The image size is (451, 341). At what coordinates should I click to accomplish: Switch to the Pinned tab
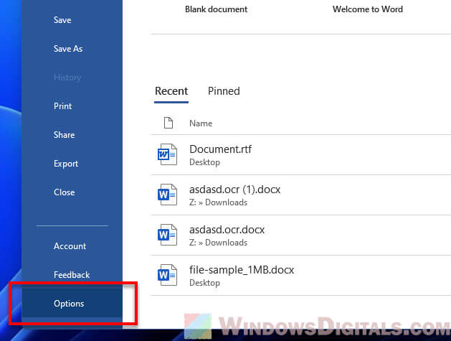point(224,91)
